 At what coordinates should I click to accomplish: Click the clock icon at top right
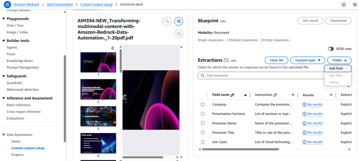coord(355,4)
